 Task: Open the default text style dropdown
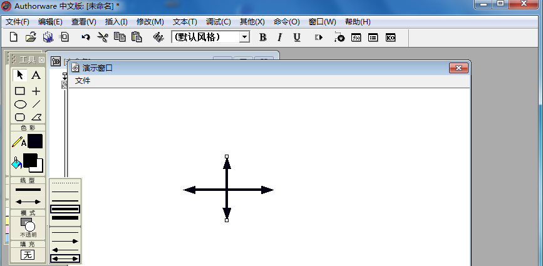click(x=244, y=37)
